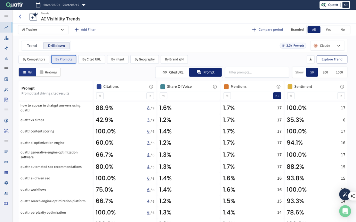Viewport: 356px width, 222px height.
Task: Set Branded filter to Yes
Action: 328,29
